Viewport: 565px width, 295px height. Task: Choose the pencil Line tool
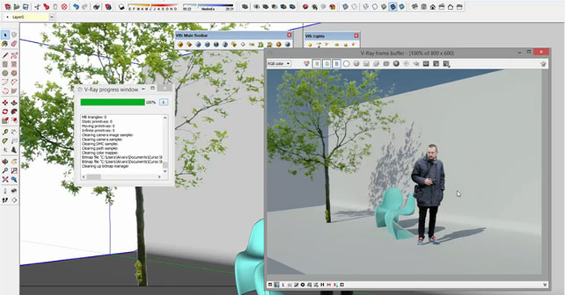click(x=5, y=55)
